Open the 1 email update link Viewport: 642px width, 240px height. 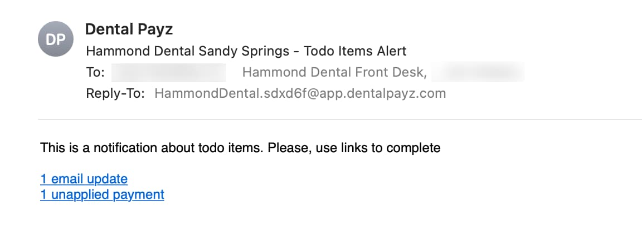[84, 179]
